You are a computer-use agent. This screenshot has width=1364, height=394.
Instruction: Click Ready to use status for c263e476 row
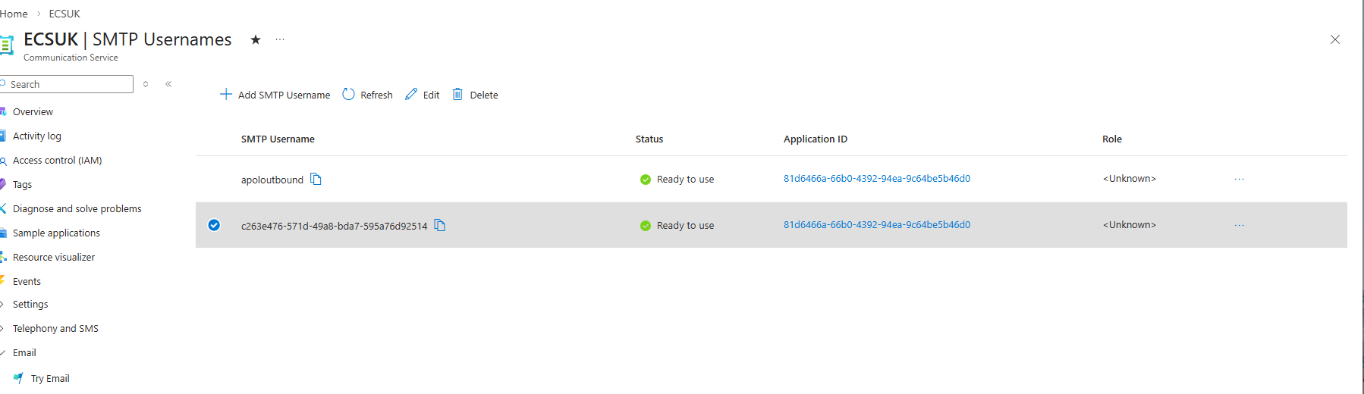(685, 225)
